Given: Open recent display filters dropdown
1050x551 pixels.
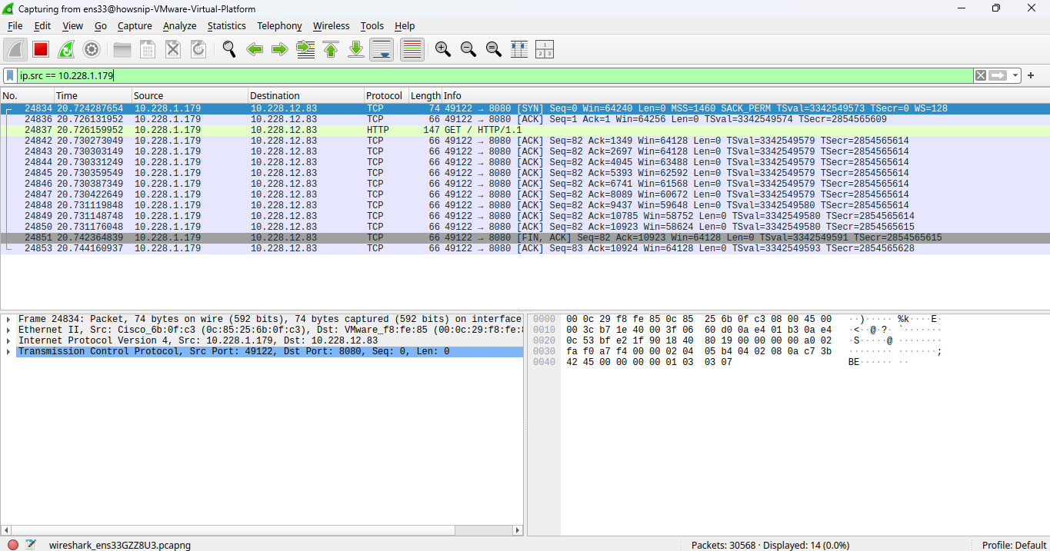Looking at the screenshot, I should (1015, 75).
